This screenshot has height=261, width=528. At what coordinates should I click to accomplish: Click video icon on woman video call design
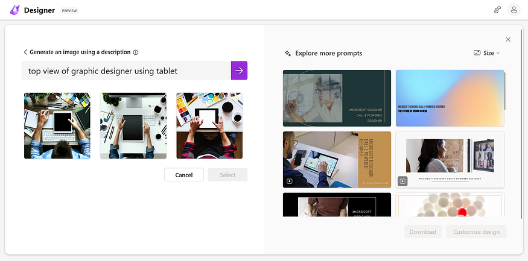click(x=402, y=181)
